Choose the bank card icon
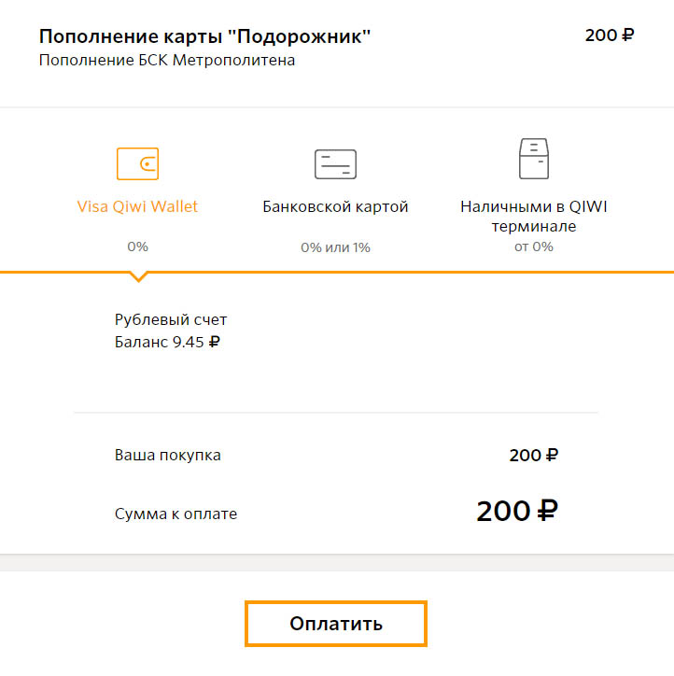The height and width of the screenshot is (676, 674). click(x=335, y=164)
